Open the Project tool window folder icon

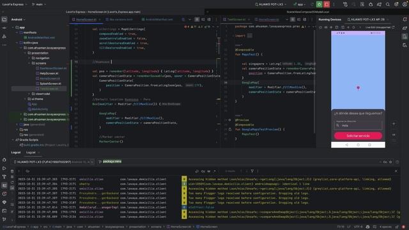[4, 19]
